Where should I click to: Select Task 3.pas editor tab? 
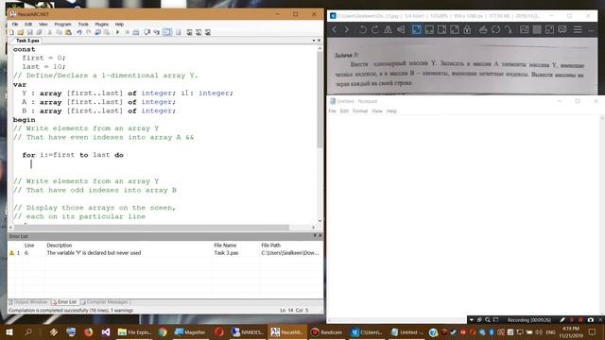tap(27, 41)
